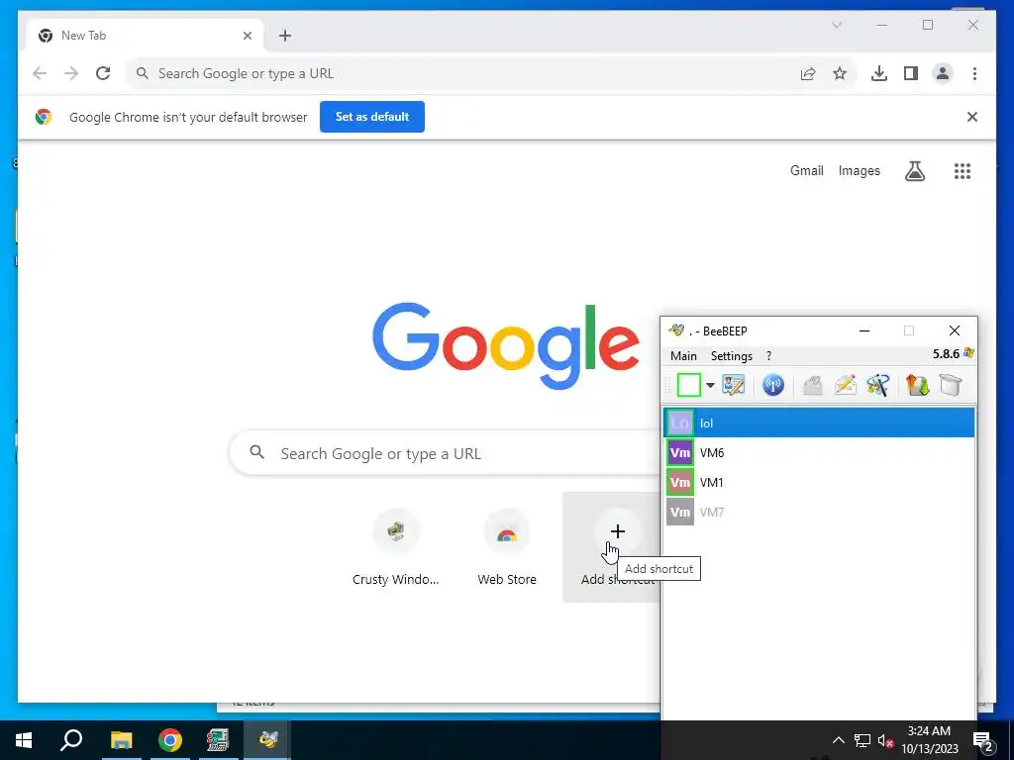Viewport: 1014px width, 760px height.
Task: Click Add shortcut tile
Action: 612,547
